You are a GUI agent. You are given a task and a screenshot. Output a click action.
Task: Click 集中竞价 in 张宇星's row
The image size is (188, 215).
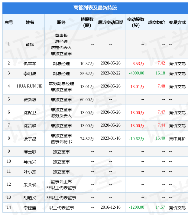pyautogui.click(x=177, y=139)
